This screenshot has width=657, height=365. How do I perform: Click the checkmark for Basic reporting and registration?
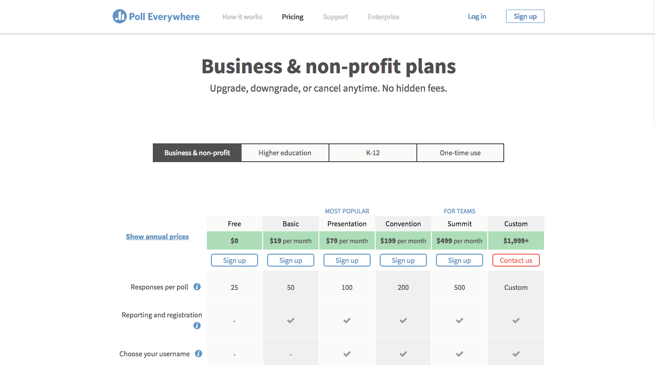(x=291, y=321)
